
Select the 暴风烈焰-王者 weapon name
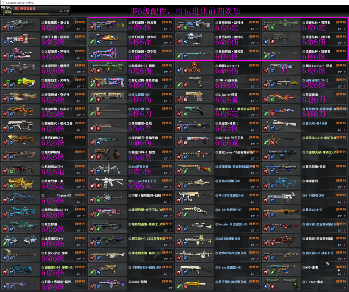pyautogui.click(x=316, y=167)
